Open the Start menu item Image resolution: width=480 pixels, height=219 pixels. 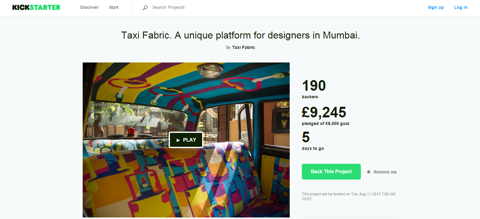114,7
